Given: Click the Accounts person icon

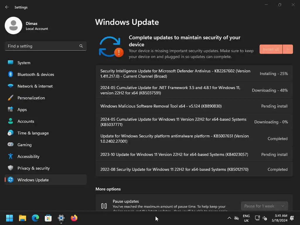Looking at the screenshot, I should pos(11,121).
